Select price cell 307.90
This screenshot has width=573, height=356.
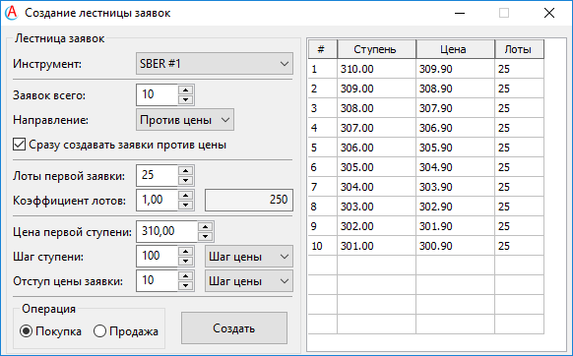coord(455,108)
